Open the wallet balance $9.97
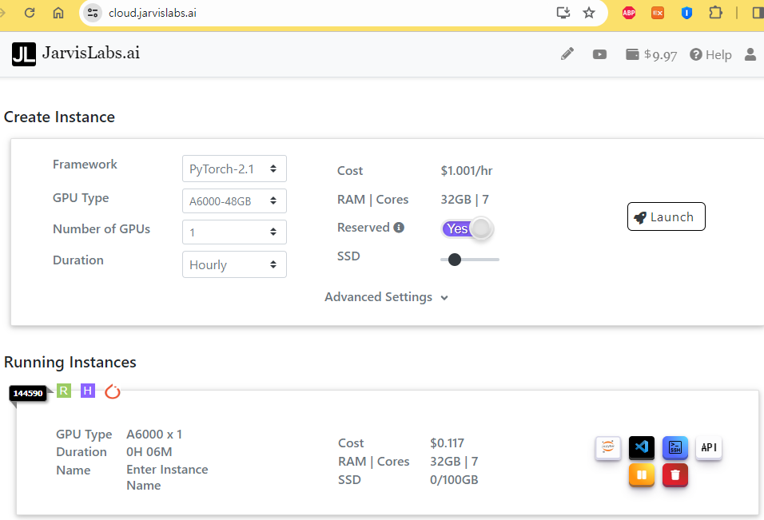Screen dimensions: 764x520 (x=651, y=54)
